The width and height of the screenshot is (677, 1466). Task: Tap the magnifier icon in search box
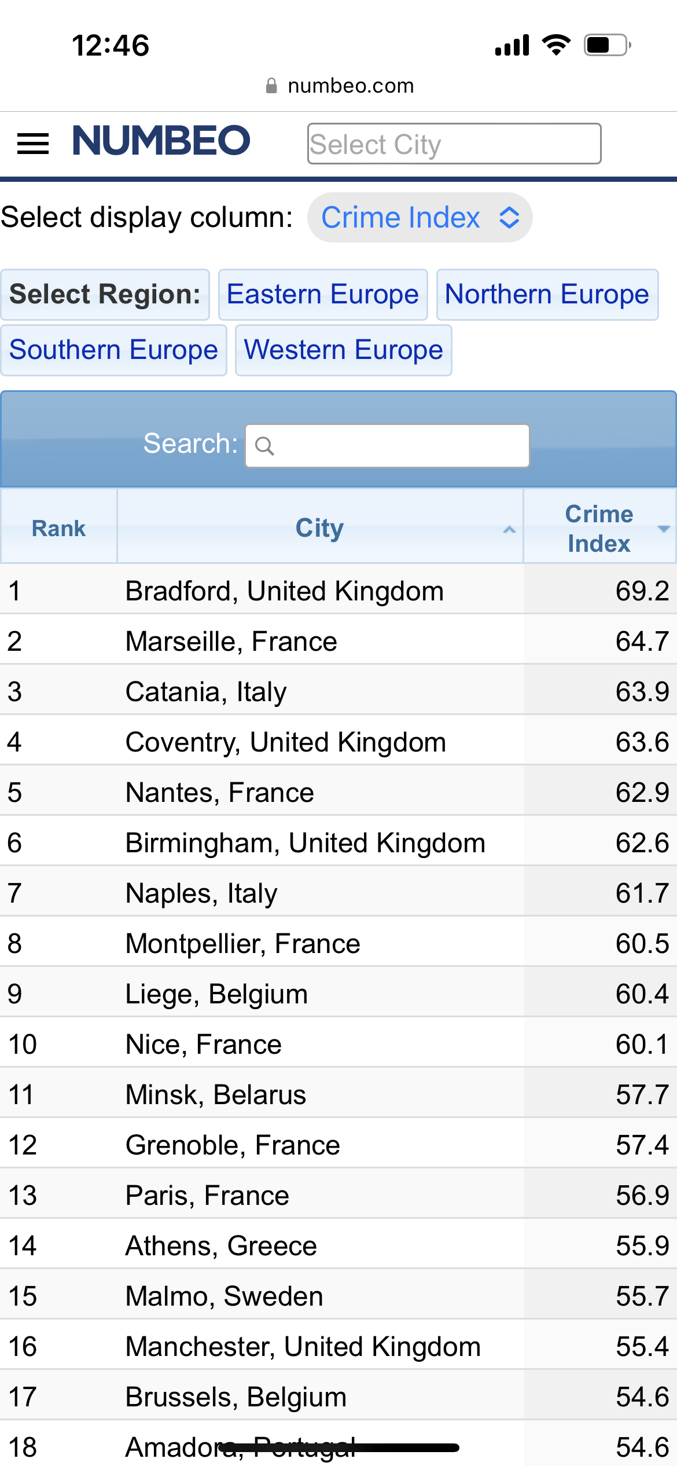pos(264,446)
